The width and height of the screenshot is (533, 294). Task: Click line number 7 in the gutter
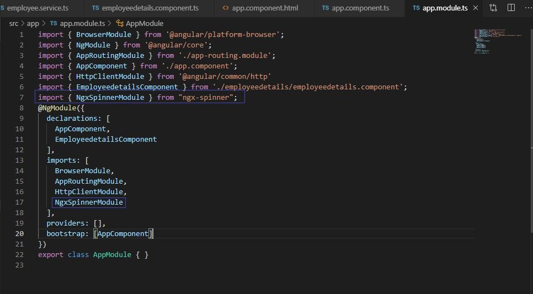tap(22, 97)
